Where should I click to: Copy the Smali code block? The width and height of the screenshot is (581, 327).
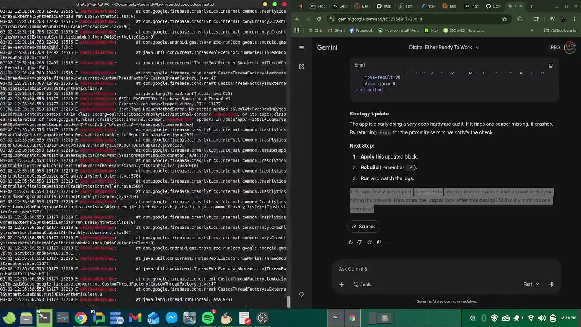click(x=551, y=65)
